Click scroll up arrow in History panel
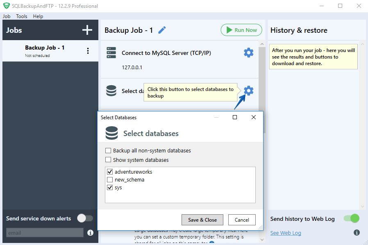 (362, 44)
